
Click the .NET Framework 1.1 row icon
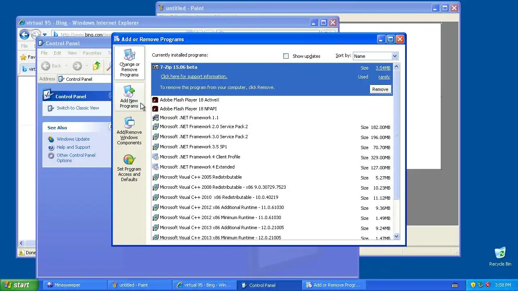[155, 118]
